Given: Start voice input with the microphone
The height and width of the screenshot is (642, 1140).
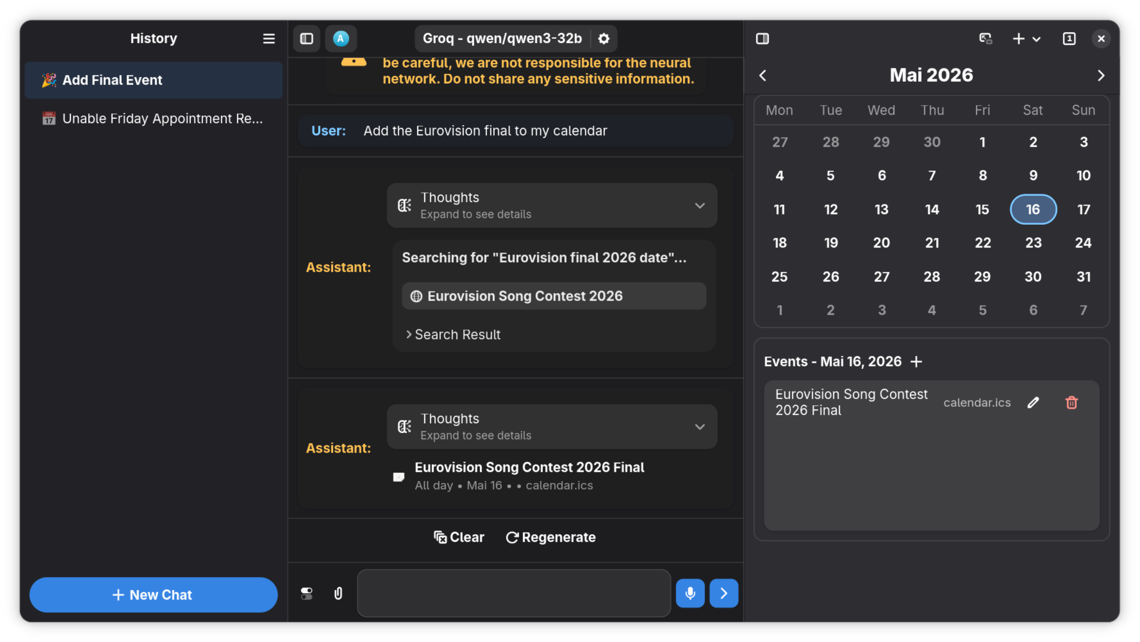Looking at the screenshot, I should [690, 593].
